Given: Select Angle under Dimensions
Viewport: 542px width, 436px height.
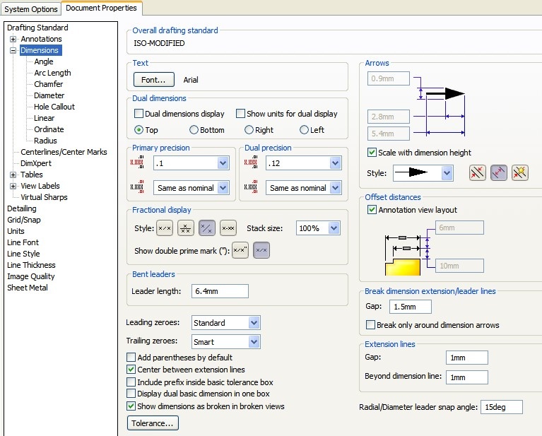Looking at the screenshot, I should [44, 61].
